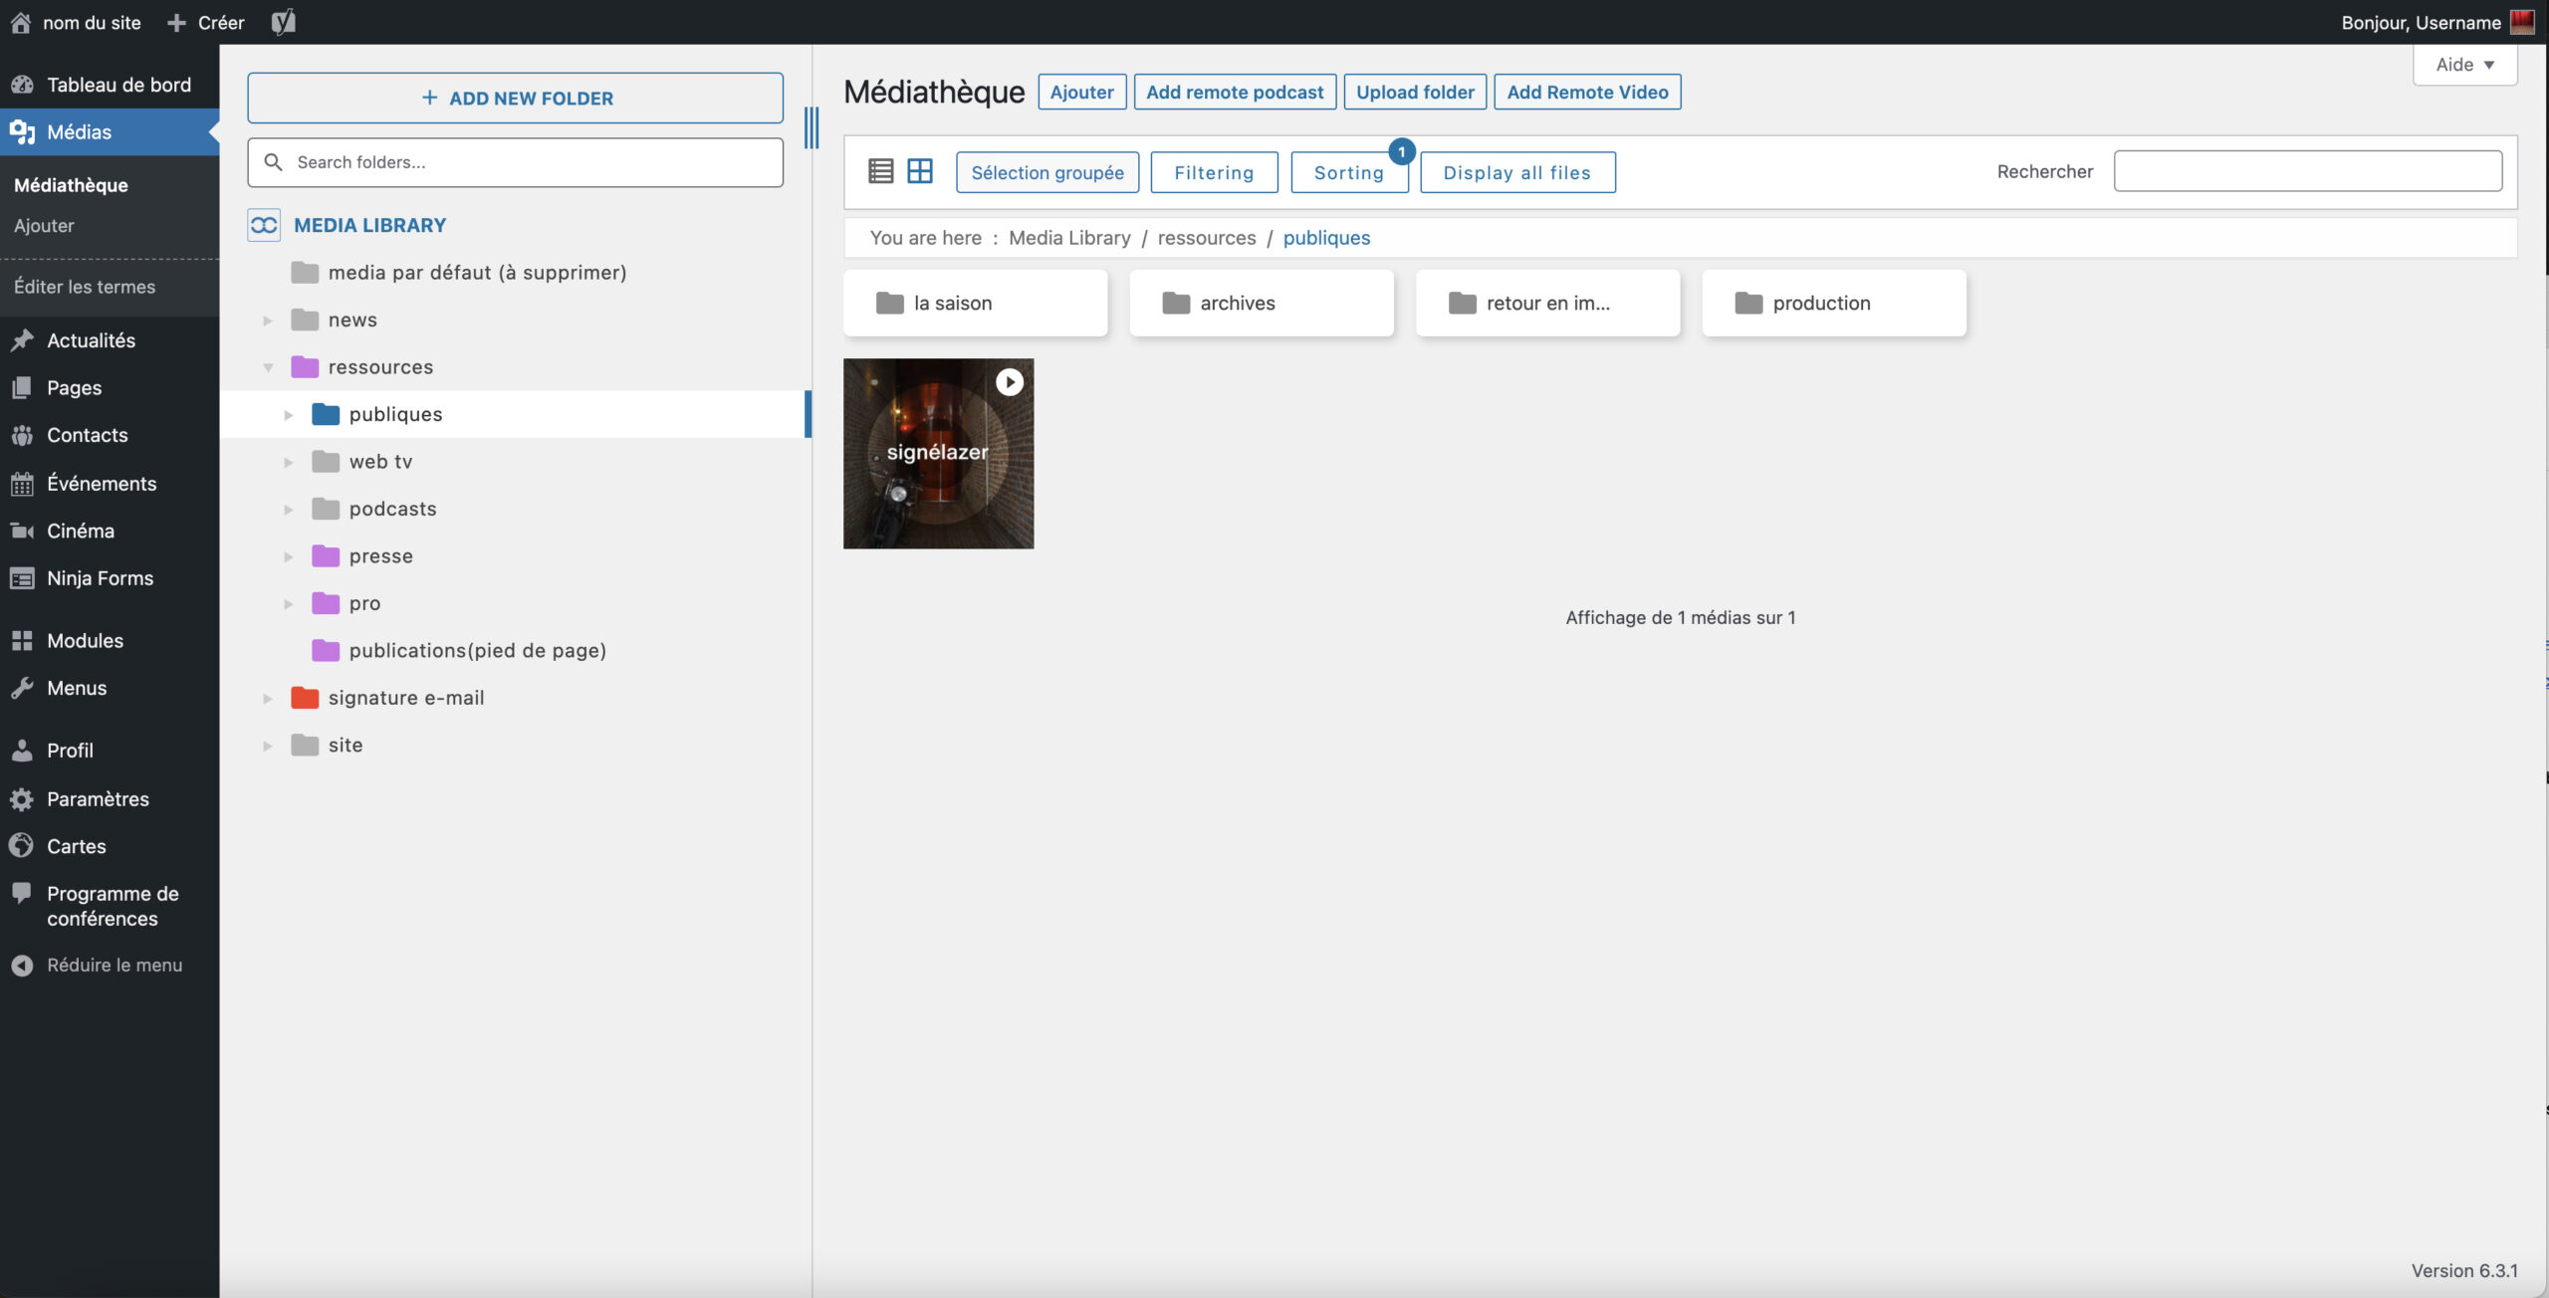
Task: Click the Réduire le menu collapse icon
Action: tap(22, 965)
